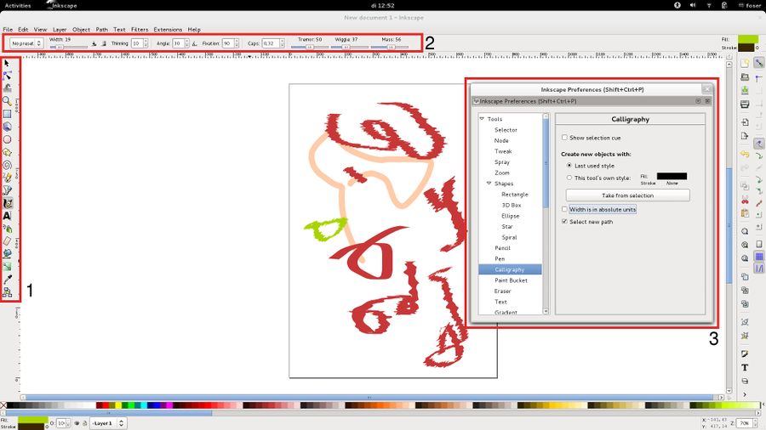This screenshot has height=430, width=766.
Task: Select the Dropper color picker tool
Action: (8, 279)
